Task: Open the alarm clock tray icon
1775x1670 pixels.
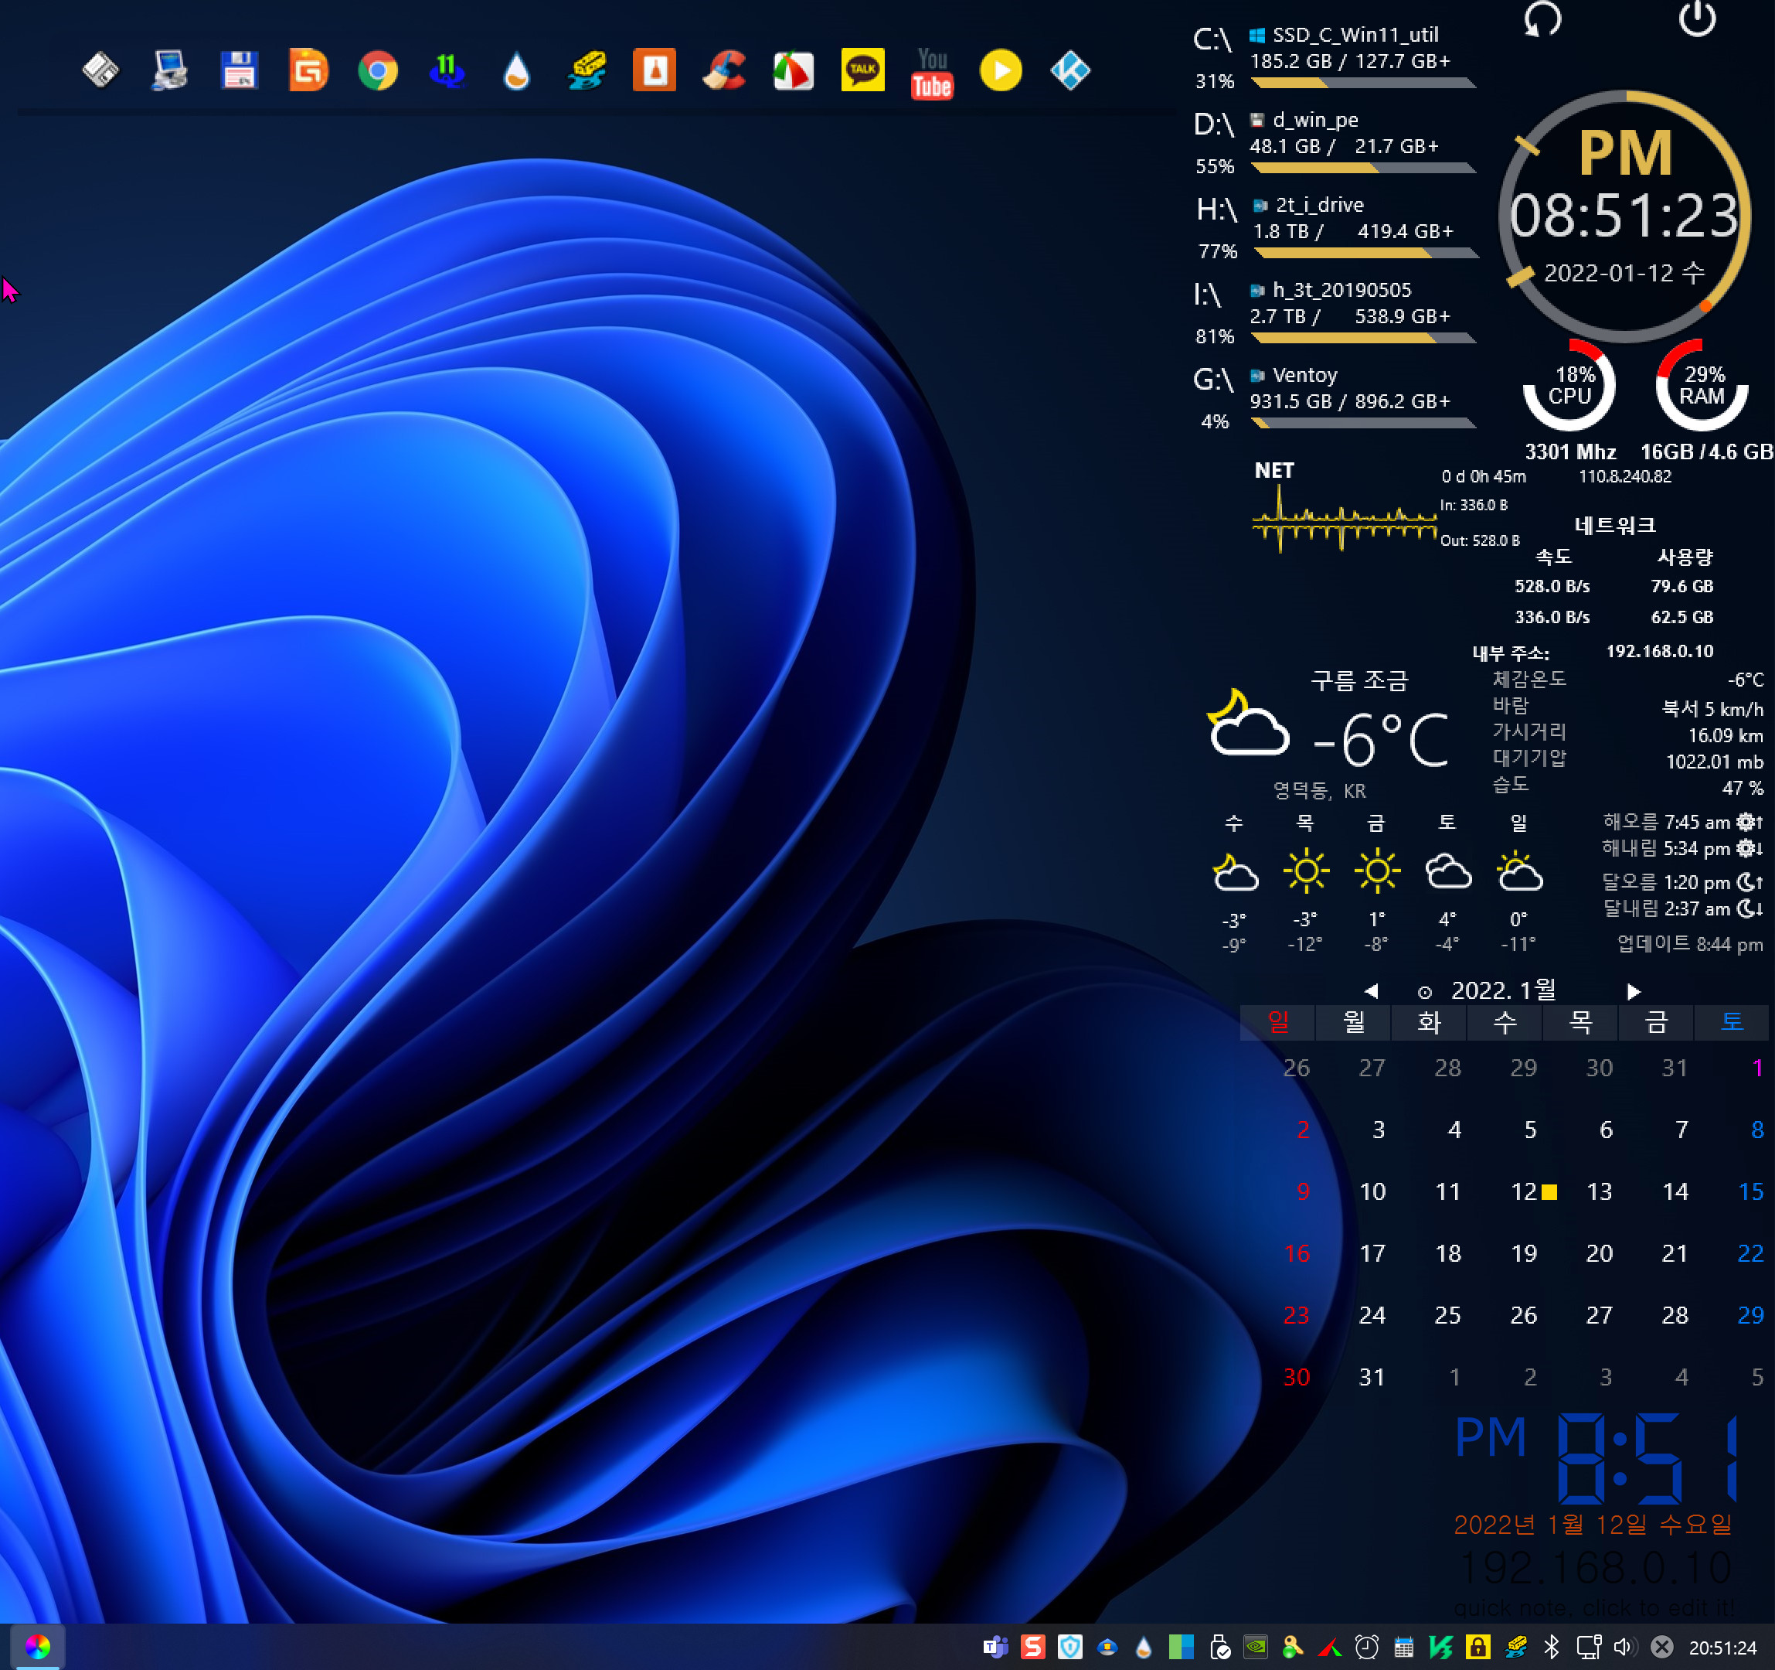Action: tap(1366, 1647)
